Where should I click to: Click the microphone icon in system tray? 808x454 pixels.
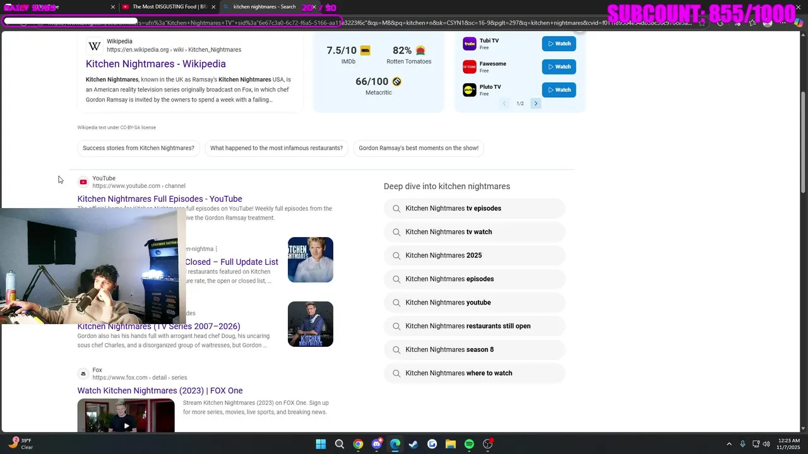tap(742, 444)
